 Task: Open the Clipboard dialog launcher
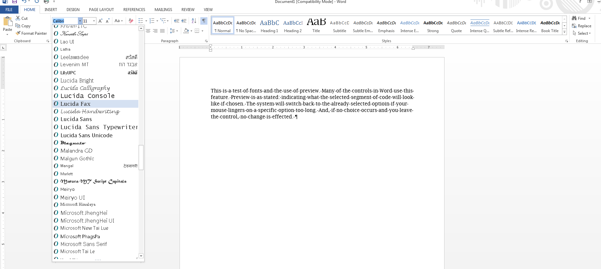pos(48,41)
